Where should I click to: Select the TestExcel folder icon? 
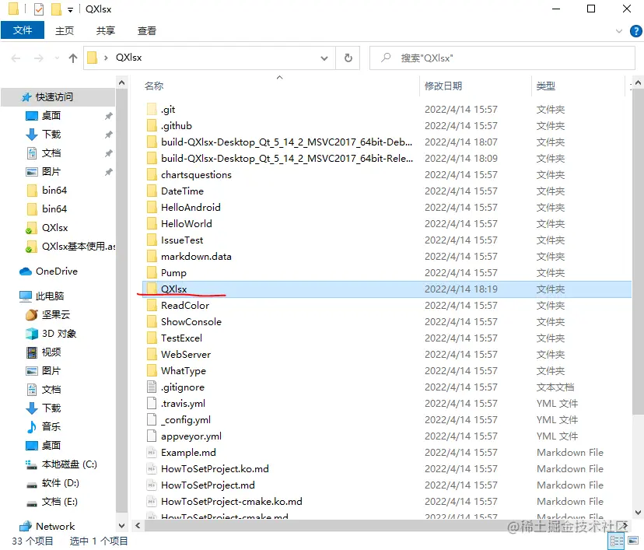point(152,338)
